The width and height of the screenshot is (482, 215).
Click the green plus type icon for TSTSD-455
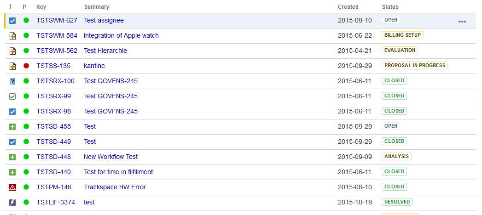pos(12,127)
